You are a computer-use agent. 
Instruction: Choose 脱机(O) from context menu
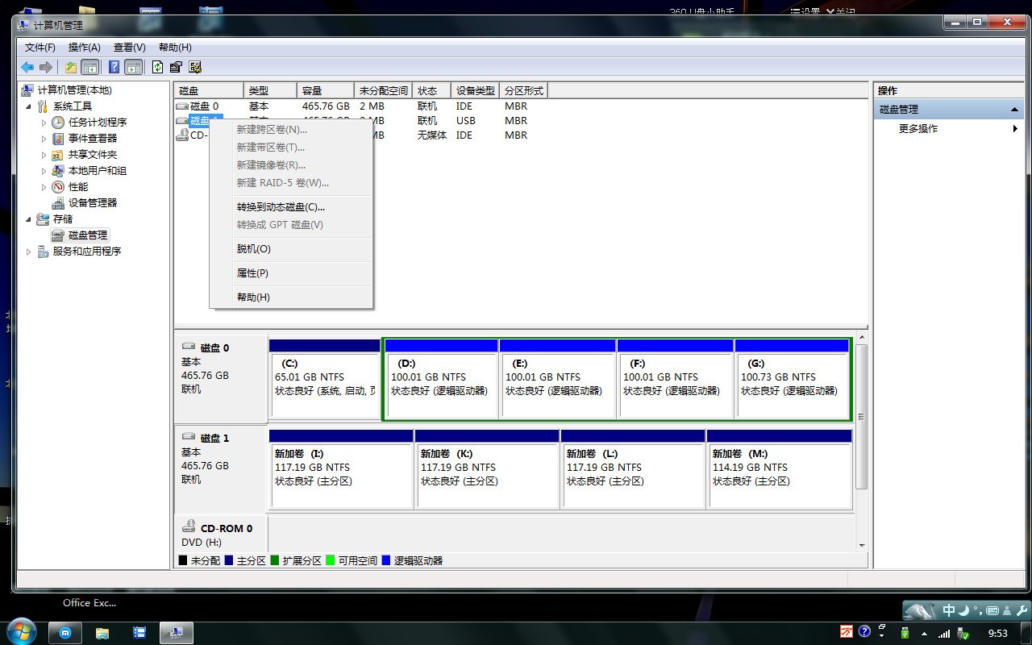[291, 249]
